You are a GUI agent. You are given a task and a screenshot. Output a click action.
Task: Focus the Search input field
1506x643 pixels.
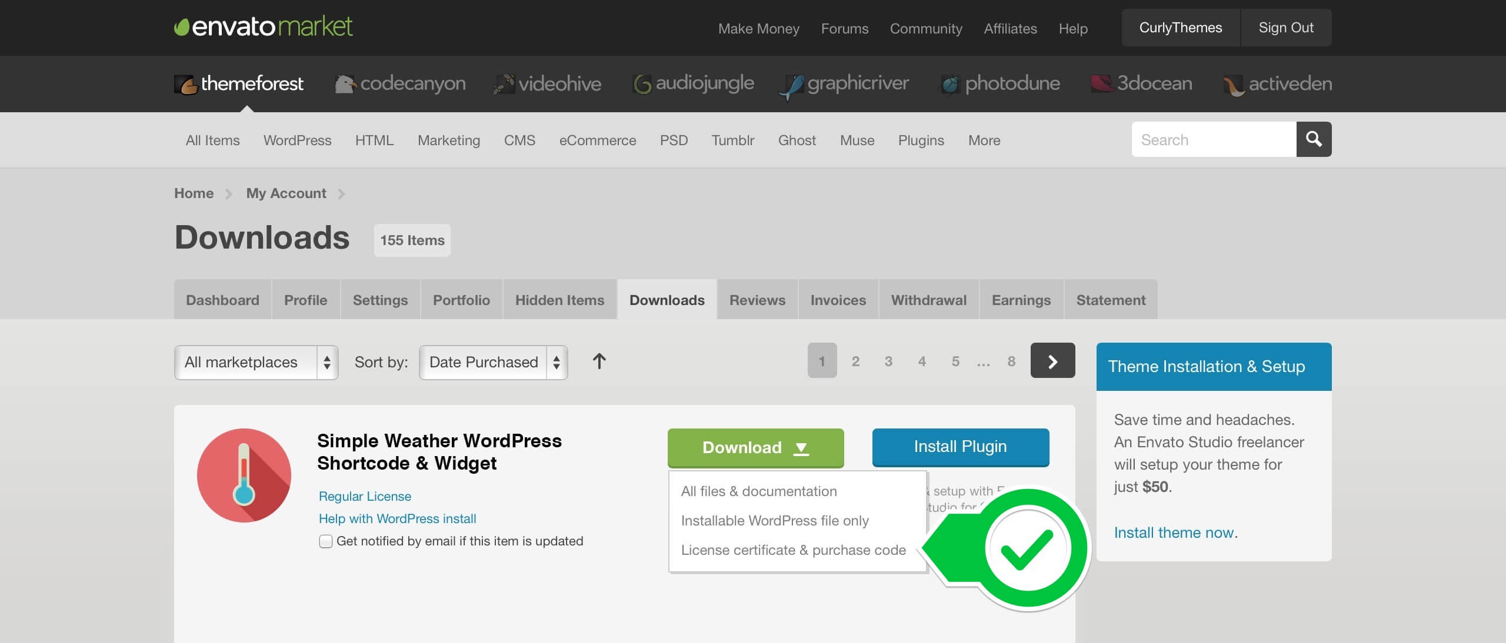(1214, 139)
